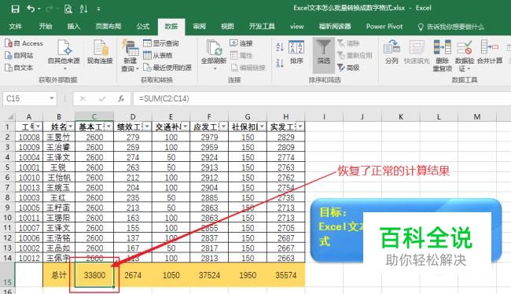Import data from text (自文本)

19,68
